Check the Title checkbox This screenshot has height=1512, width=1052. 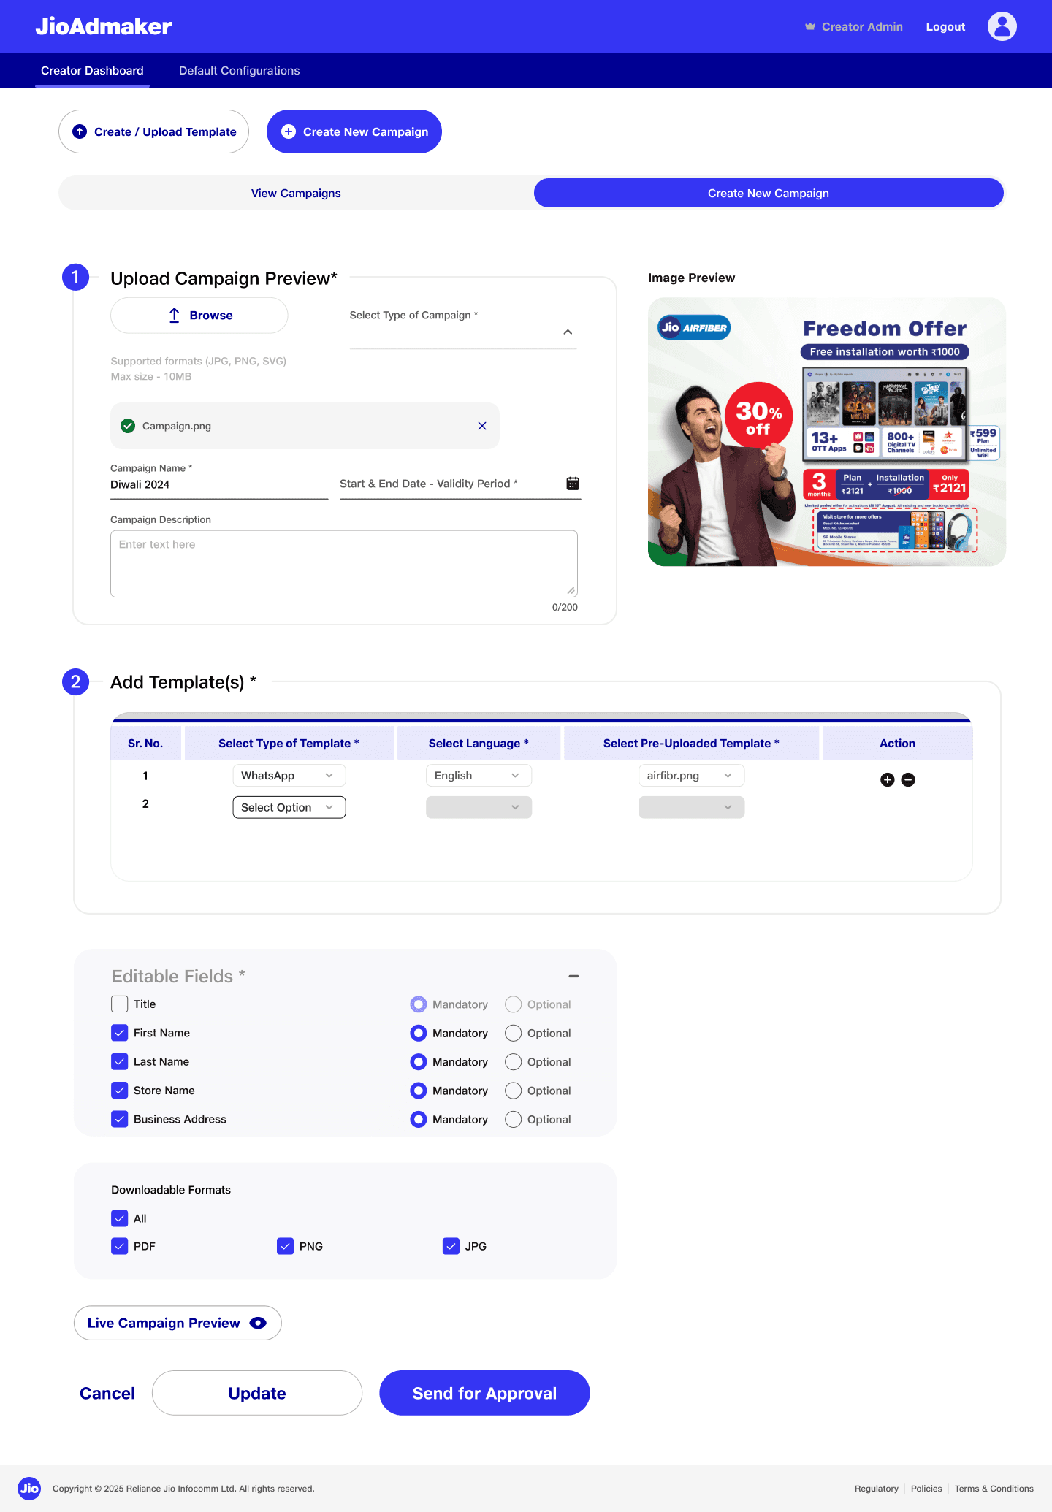[120, 1004]
